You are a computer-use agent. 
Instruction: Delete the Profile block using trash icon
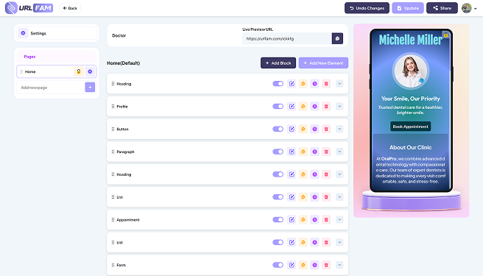click(326, 106)
